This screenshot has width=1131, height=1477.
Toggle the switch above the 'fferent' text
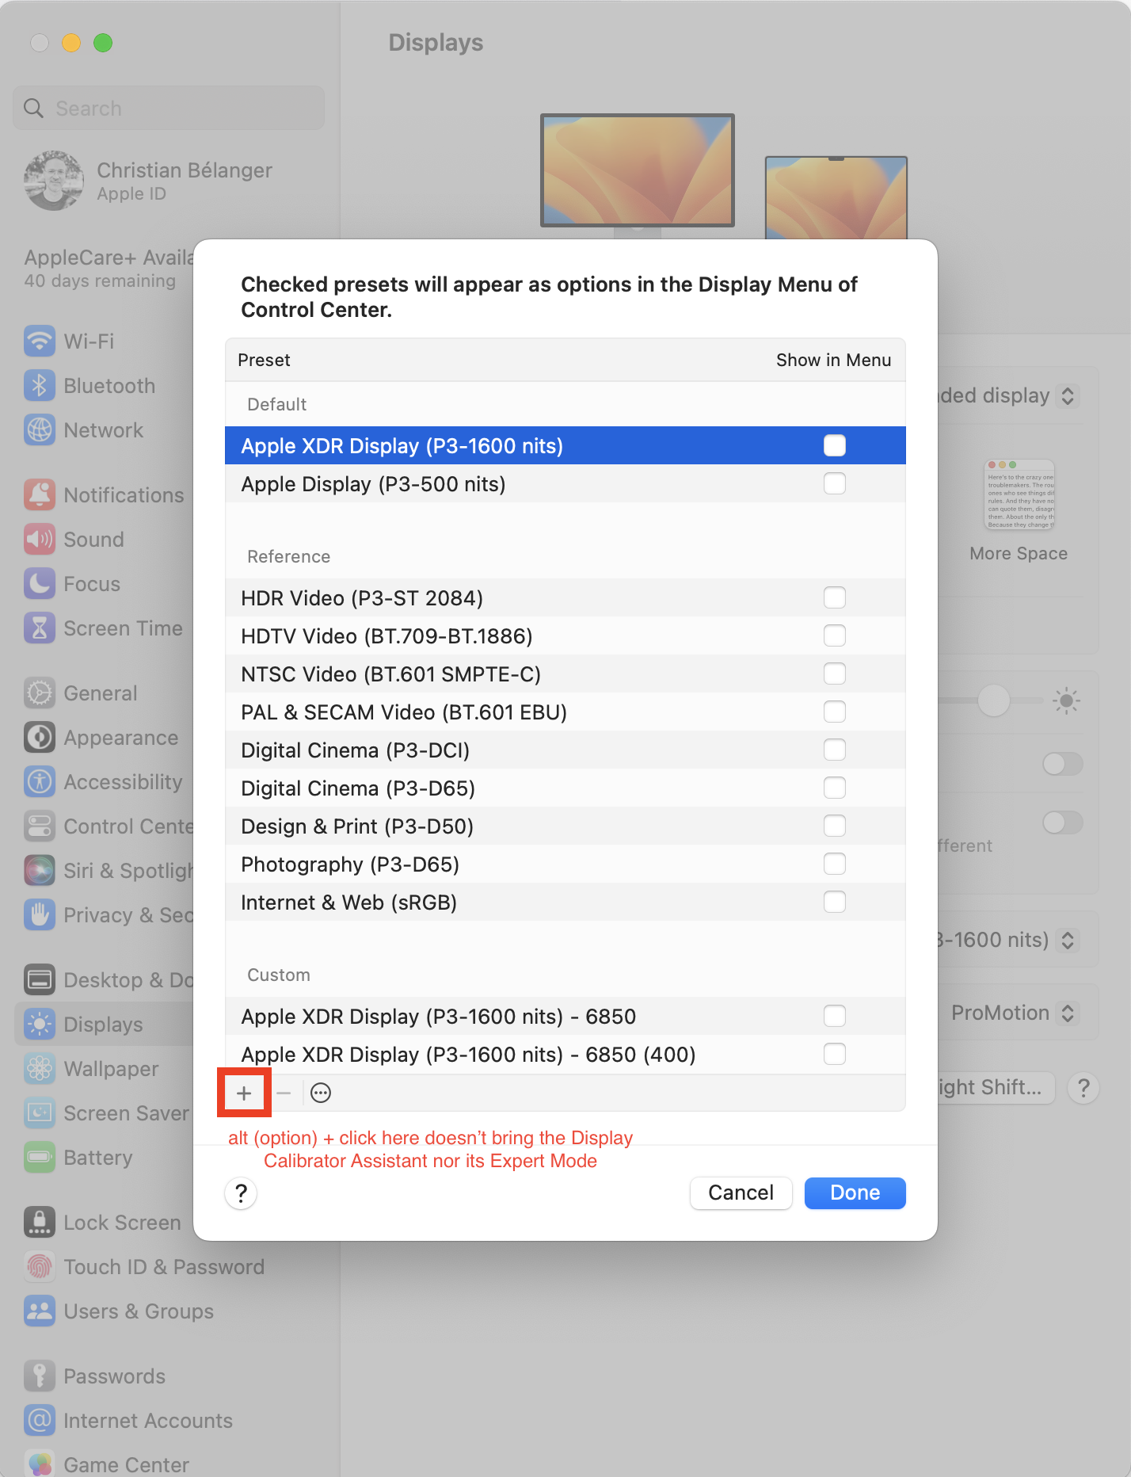click(1063, 822)
